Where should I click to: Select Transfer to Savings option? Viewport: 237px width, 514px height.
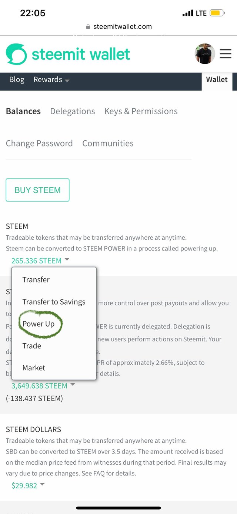[54, 302]
